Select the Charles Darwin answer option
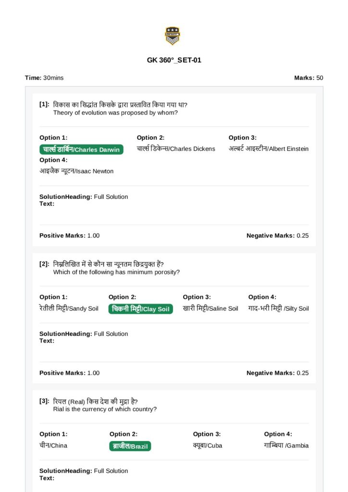 pos(81,149)
